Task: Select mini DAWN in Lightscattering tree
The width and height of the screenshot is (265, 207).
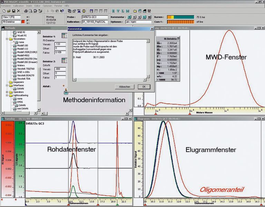Action: coord(23,109)
